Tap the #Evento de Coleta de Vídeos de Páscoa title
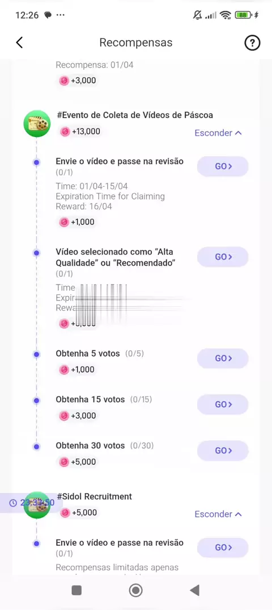 (x=135, y=115)
